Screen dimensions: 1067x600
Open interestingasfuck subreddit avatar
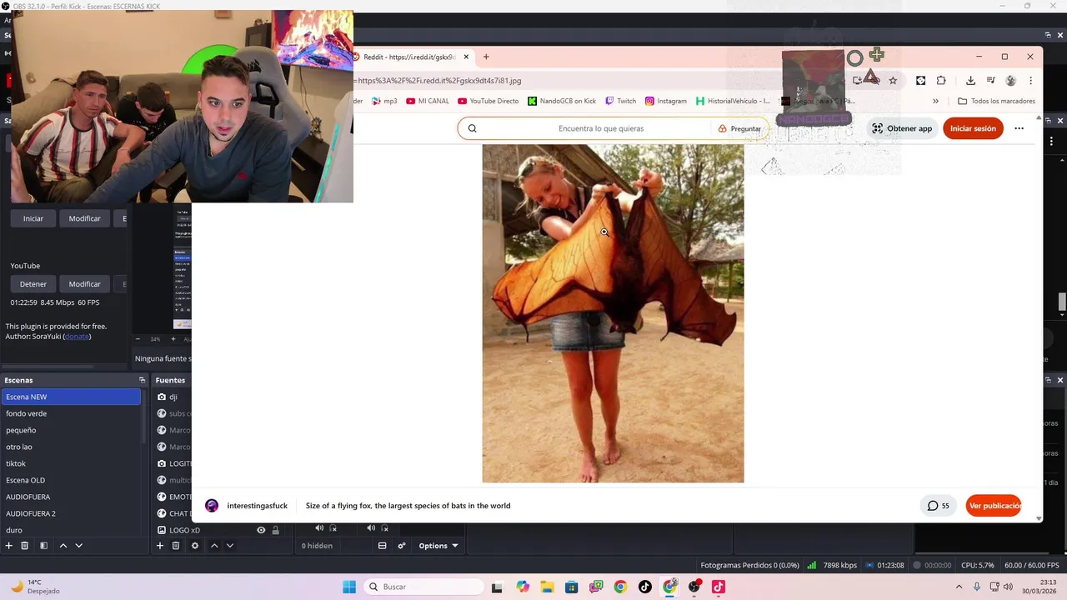click(212, 506)
